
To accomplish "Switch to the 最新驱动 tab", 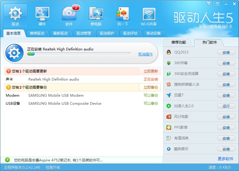I will (x=60, y=33).
